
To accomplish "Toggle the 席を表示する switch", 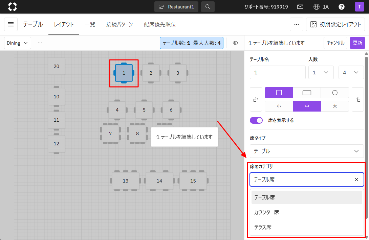I will click(x=256, y=120).
